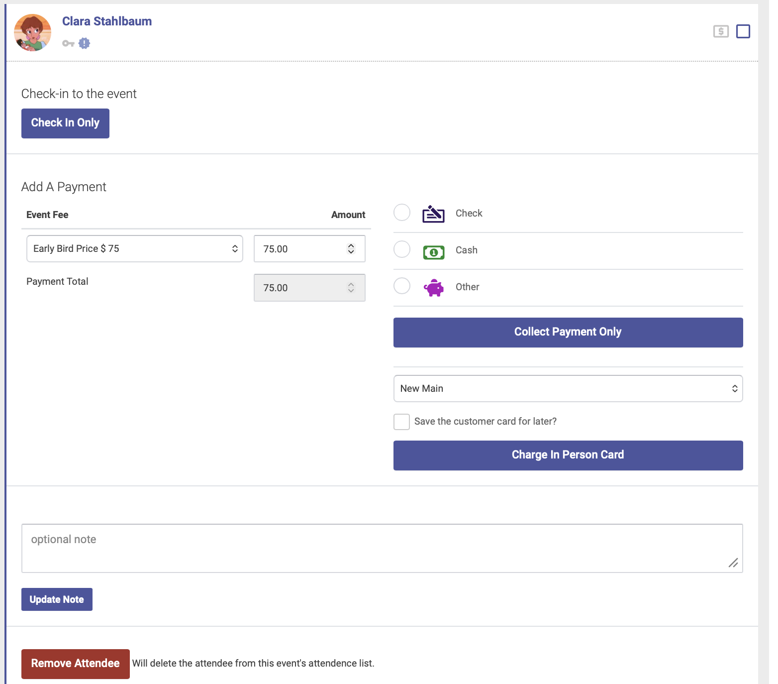Select the Cash payment radio button
This screenshot has width=778, height=684.
point(402,249)
